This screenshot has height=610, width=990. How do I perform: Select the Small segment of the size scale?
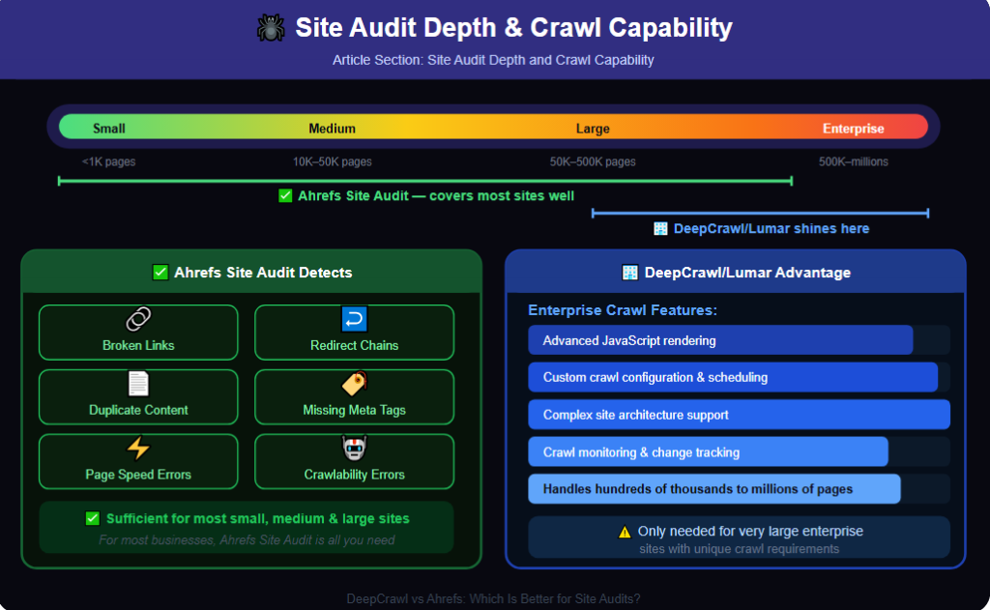point(108,129)
